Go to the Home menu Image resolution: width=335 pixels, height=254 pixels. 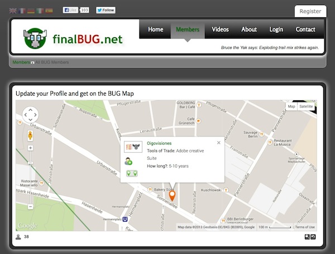coord(156,30)
